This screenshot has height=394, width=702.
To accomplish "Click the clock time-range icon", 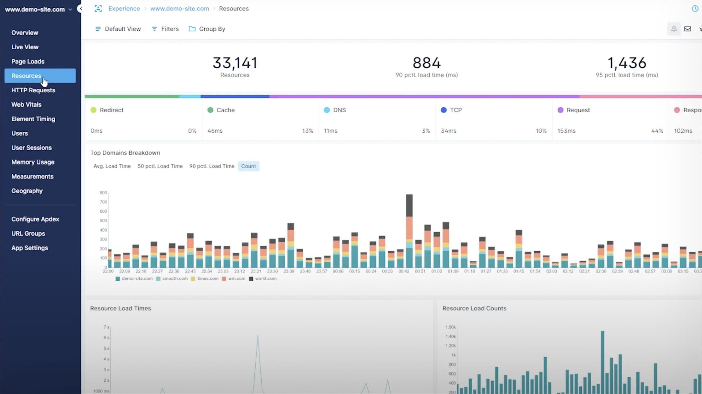I will [695, 9].
